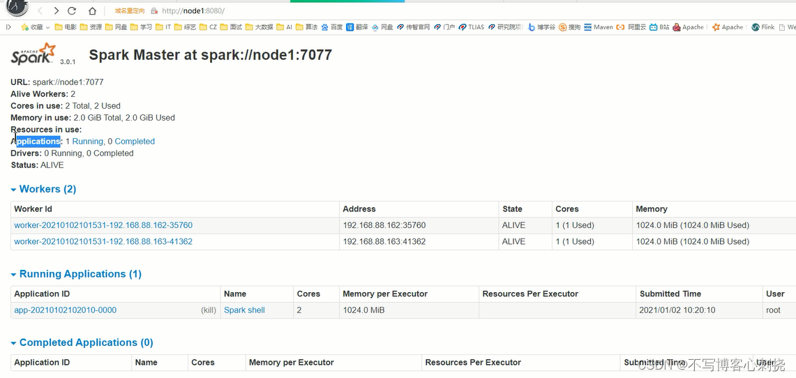Reload the page with refresh icon
Viewport: 796px width, 378px height.
72,10
